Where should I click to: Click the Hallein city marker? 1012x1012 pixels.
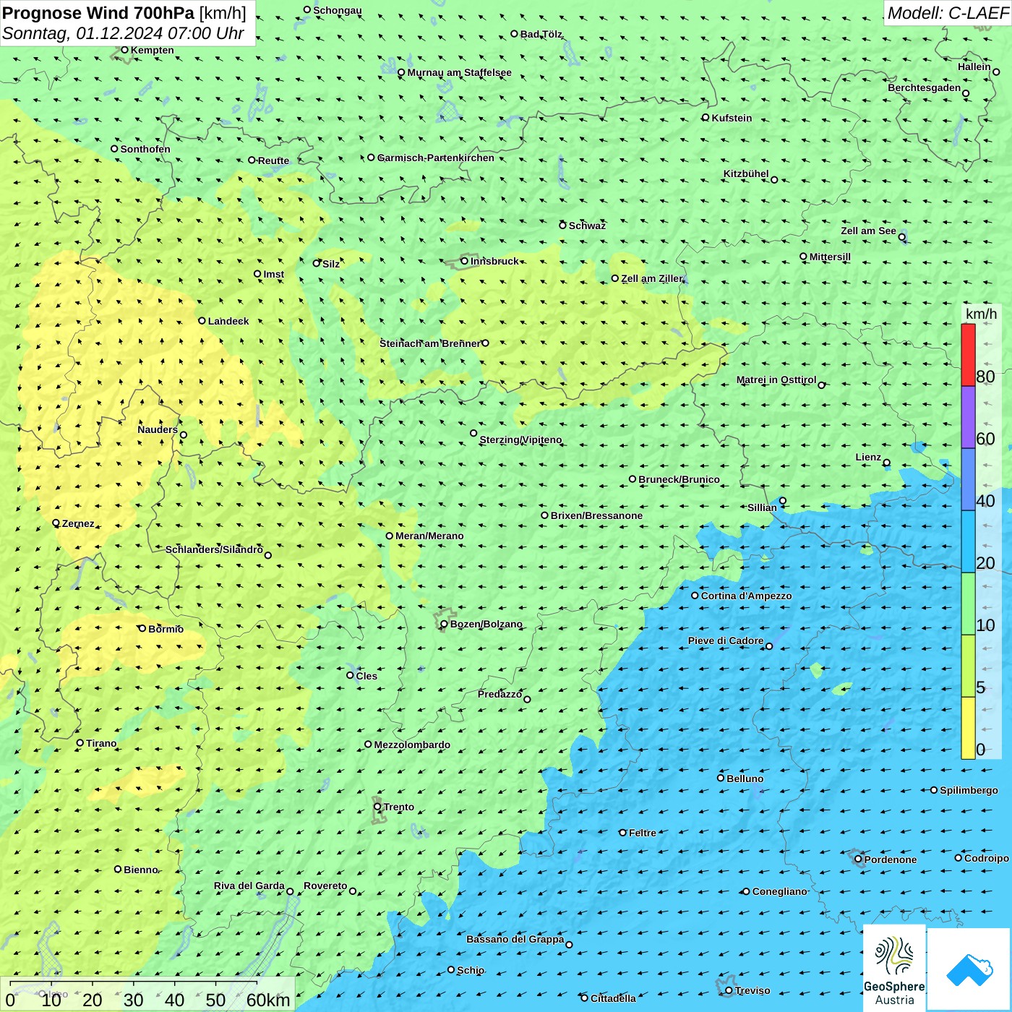point(996,72)
